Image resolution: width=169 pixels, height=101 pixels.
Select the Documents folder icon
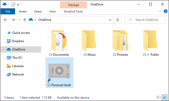coord(59,41)
